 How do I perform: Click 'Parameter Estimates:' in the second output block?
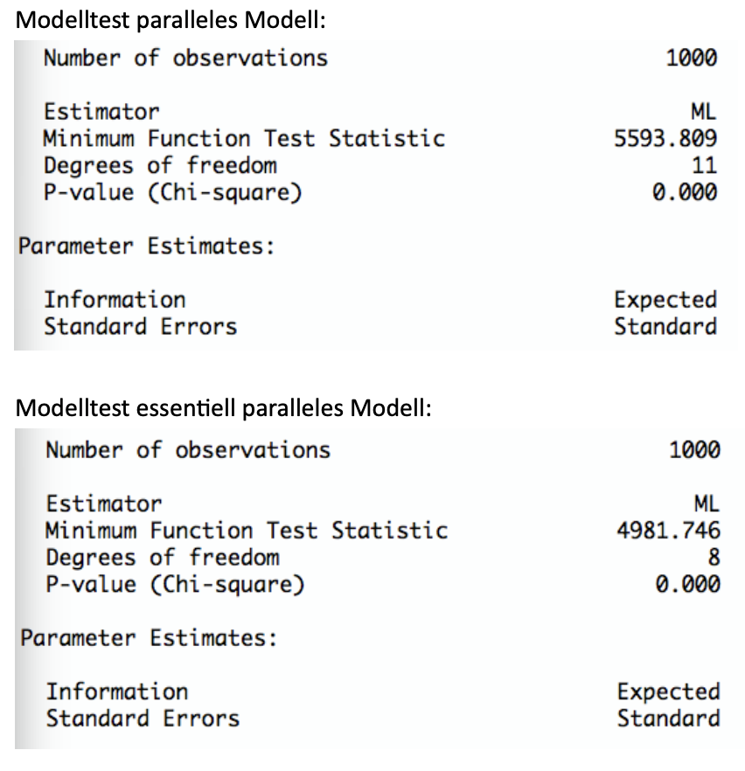point(149,637)
